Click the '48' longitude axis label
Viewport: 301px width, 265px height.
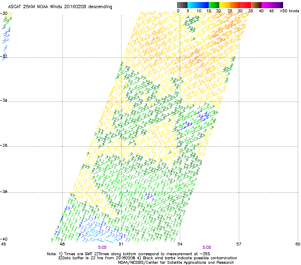pos(62,244)
